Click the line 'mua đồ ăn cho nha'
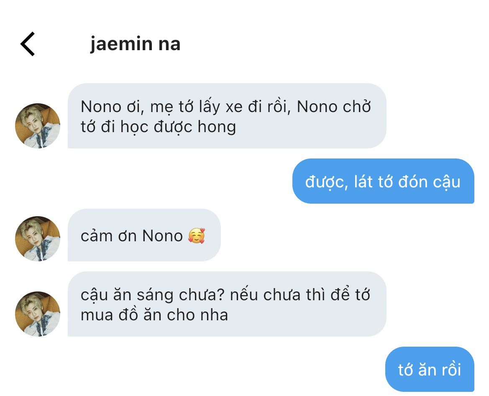Viewport: 489px width, 396px height. [154, 315]
